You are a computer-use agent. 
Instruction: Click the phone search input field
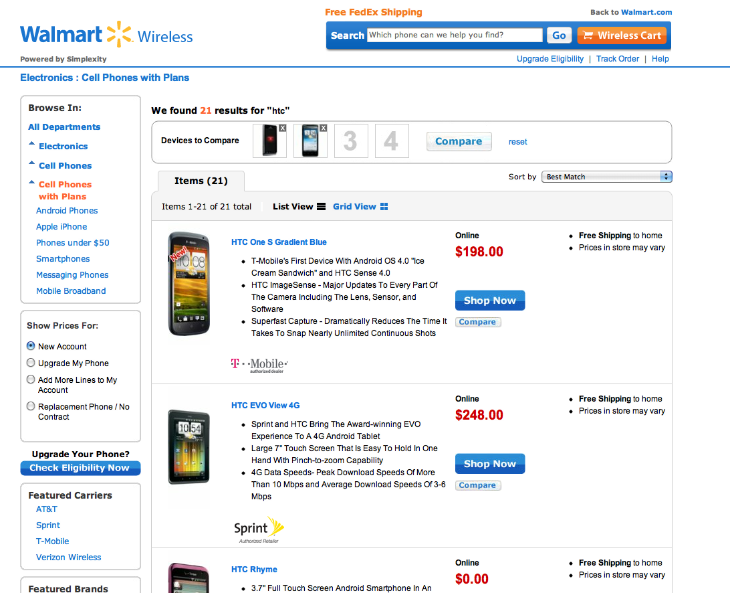[x=455, y=35]
